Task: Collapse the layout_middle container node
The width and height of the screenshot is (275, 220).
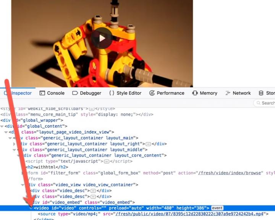Action: point(14,150)
